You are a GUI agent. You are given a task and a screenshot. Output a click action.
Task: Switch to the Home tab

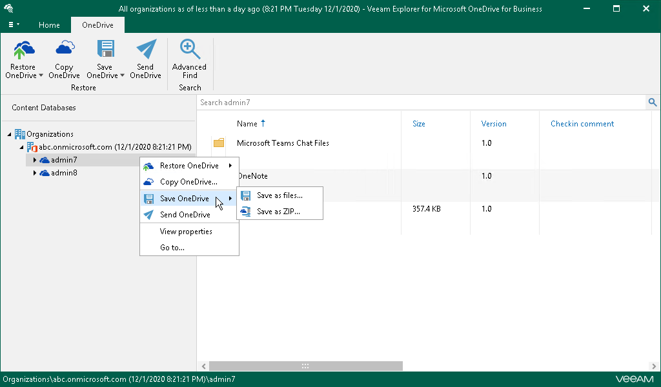coord(49,25)
